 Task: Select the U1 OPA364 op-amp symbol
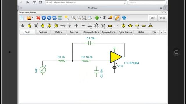pyautogui.click(x=116, y=57)
